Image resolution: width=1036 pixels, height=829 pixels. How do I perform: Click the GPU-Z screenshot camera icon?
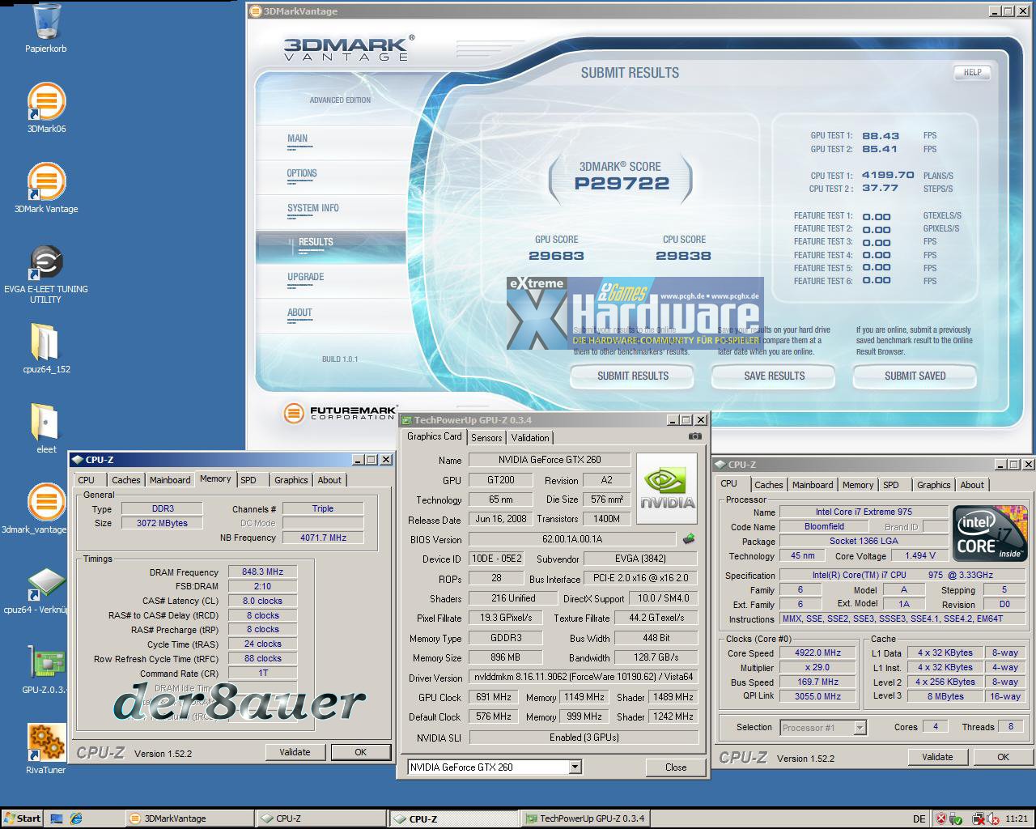point(694,436)
